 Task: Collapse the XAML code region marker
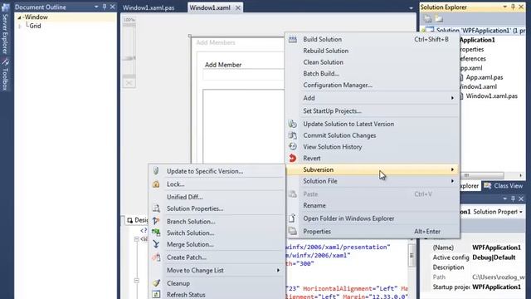pyautogui.click(x=136, y=239)
